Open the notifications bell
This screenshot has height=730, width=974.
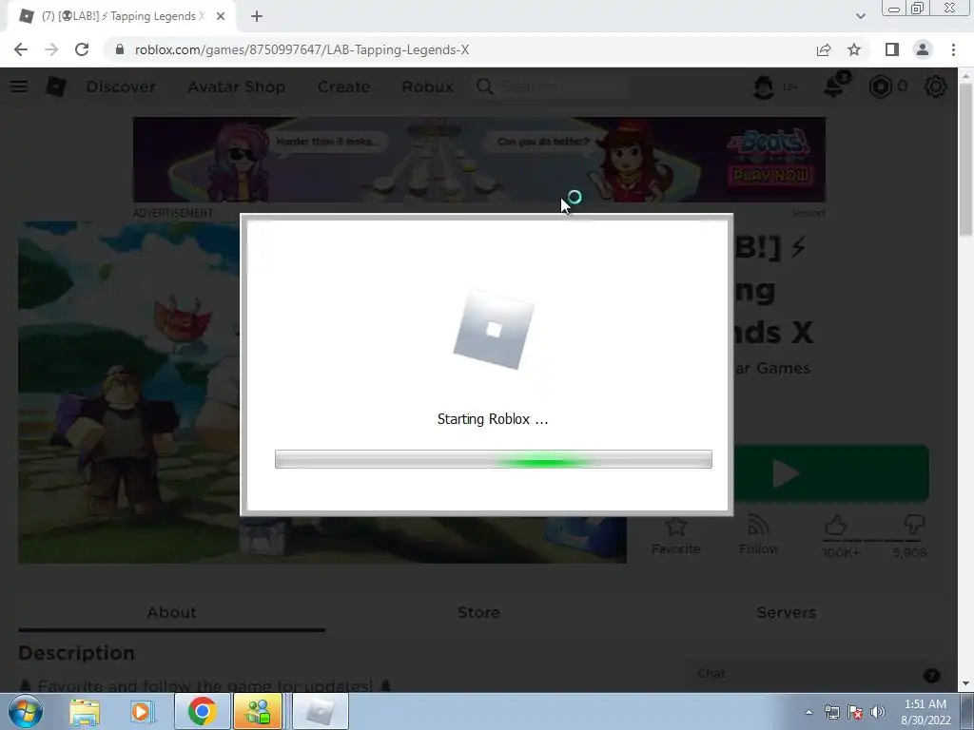(x=834, y=86)
